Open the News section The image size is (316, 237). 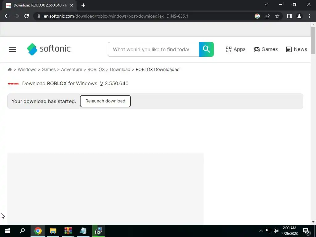click(297, 49)
